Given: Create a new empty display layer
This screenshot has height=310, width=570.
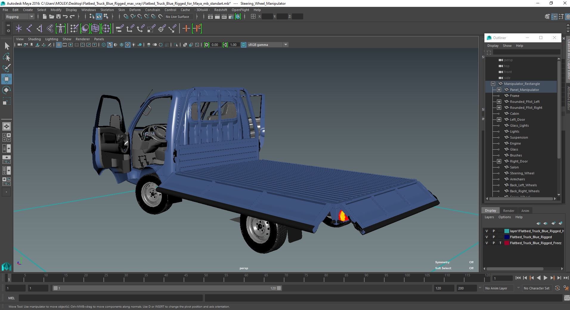Looking at the screenshot, I should 553,223.
